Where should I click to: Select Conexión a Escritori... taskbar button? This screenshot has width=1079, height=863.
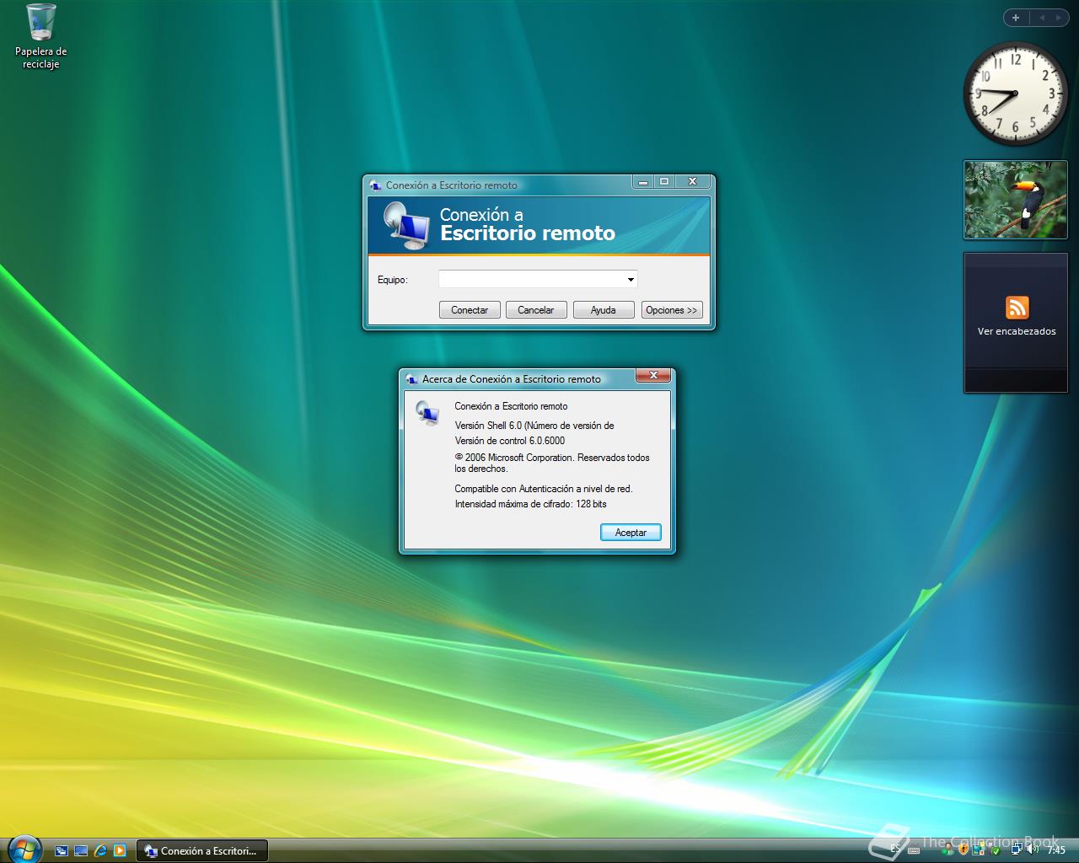click(202, 850)
